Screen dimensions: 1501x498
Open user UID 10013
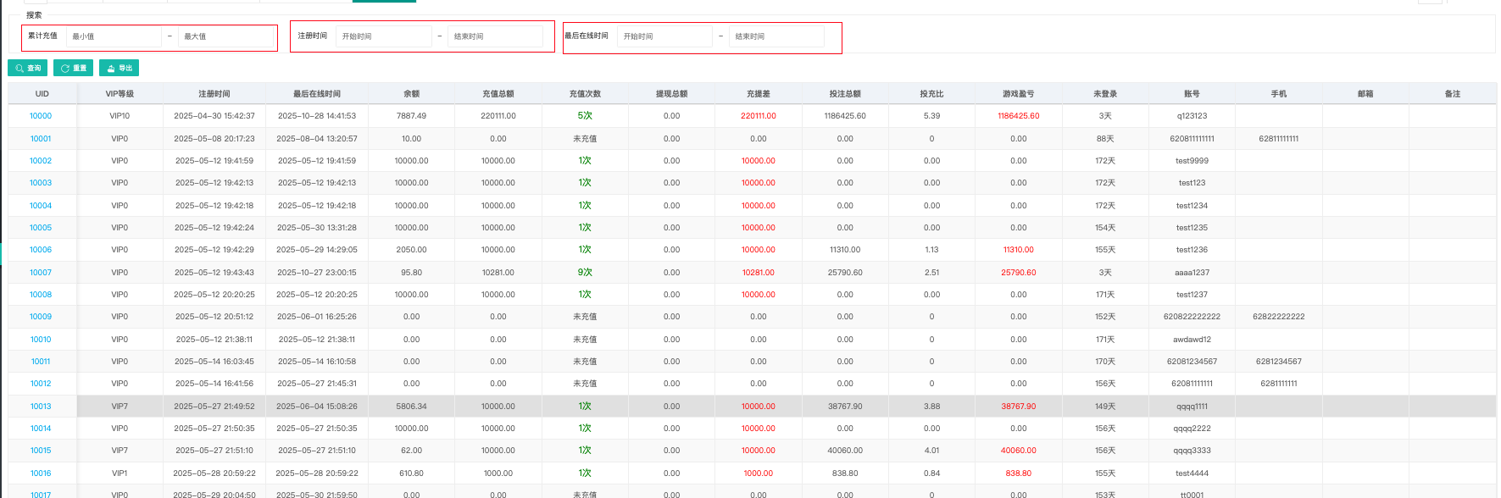41,407
